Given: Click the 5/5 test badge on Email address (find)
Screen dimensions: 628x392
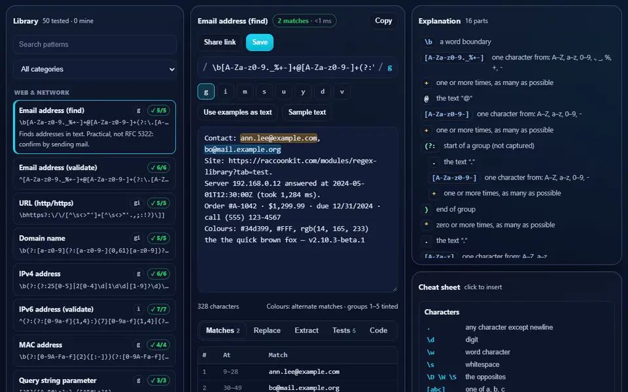Looking at the screenshot, I should tap(158, 110).
